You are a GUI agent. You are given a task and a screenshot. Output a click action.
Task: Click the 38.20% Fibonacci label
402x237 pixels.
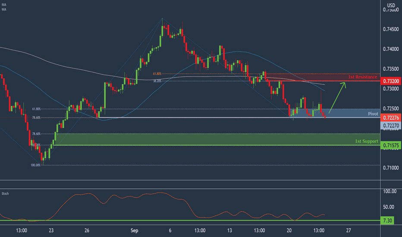pyautogui.click(x=157, y=81)
